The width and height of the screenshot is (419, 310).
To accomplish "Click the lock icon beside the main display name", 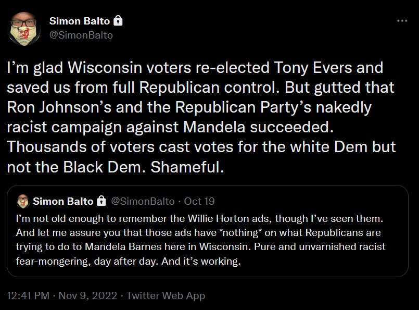I will click(x=118, y=21).
